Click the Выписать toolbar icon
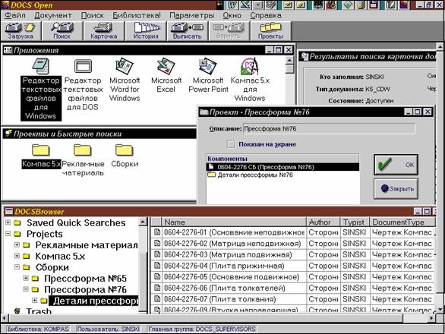The width and height of the screenshot is (445, 334). coord(188,31)
